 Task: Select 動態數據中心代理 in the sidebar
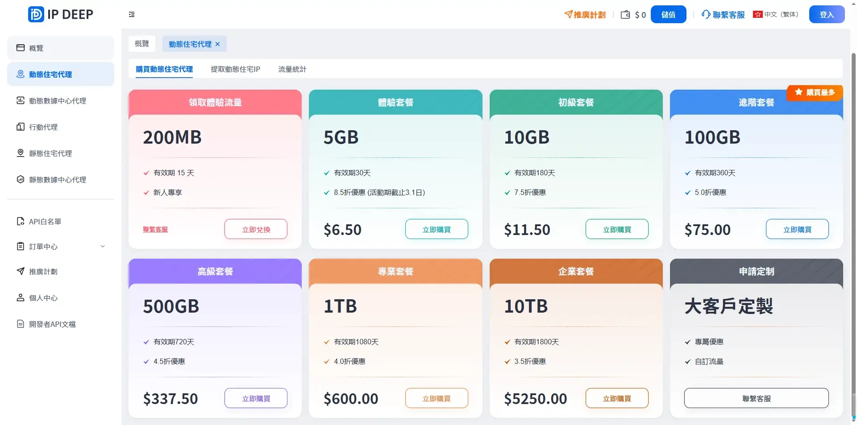tap(58, 101)
